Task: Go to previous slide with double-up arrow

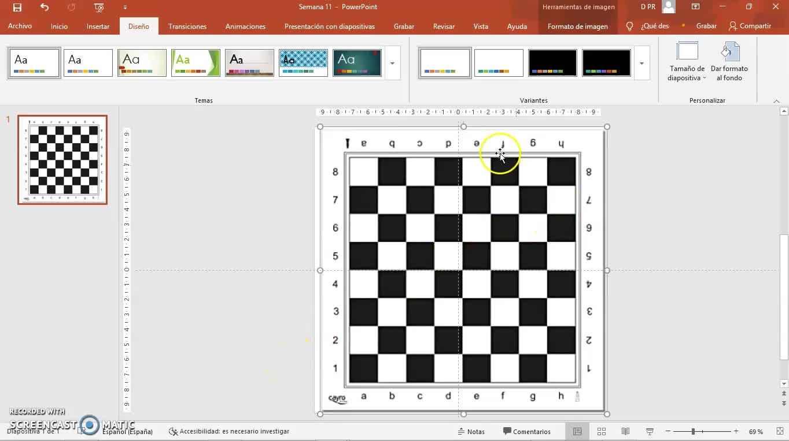Action: pos(784,394)
